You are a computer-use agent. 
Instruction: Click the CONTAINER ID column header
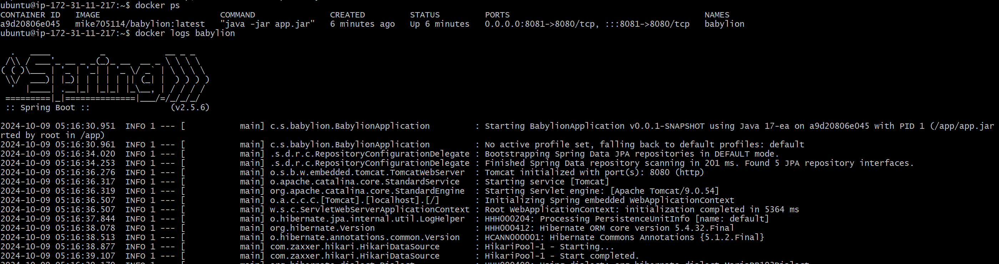click(x=30, y=15)
